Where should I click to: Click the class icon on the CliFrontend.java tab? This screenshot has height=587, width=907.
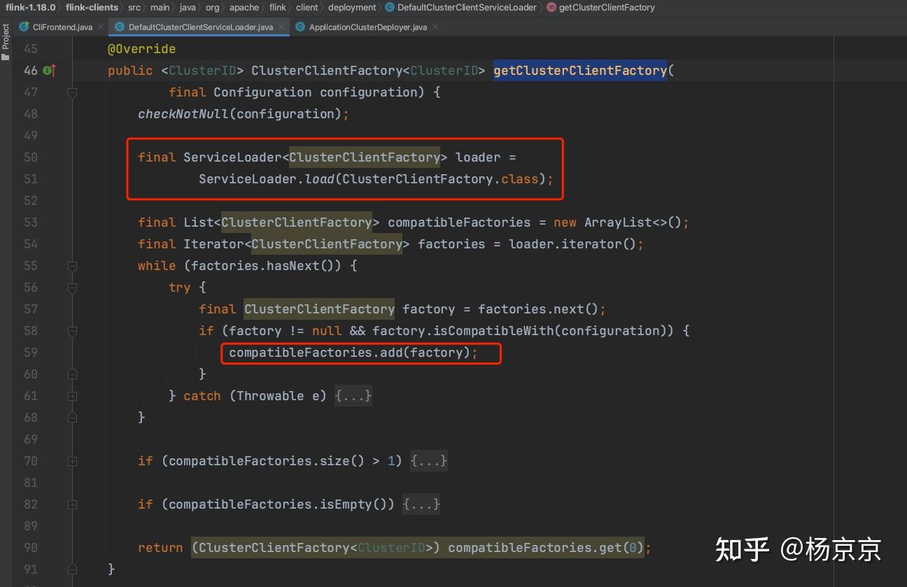point(24,27)
